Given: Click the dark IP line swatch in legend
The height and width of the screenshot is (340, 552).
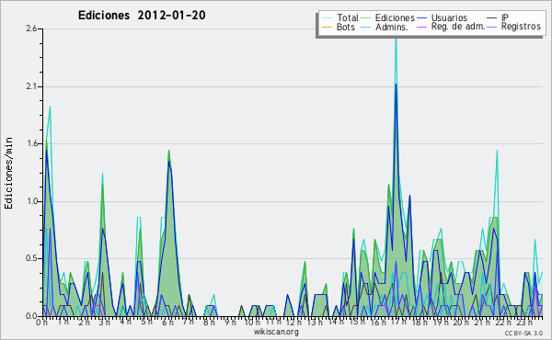Looking at the screenshot, I should pyautogui.click(x=492, y=18).
